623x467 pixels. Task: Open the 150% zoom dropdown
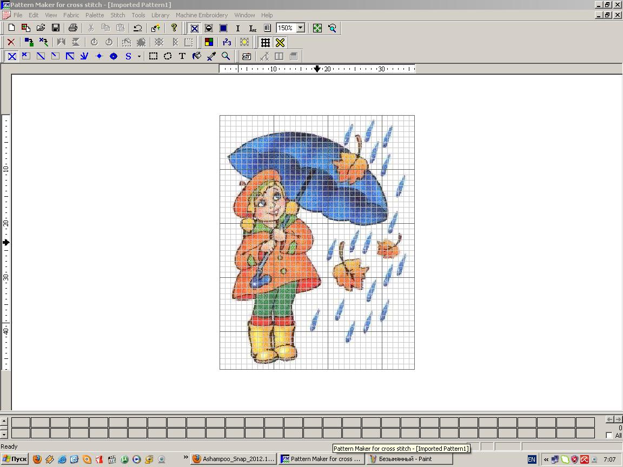pyautogui.click(x=301, y=28)
